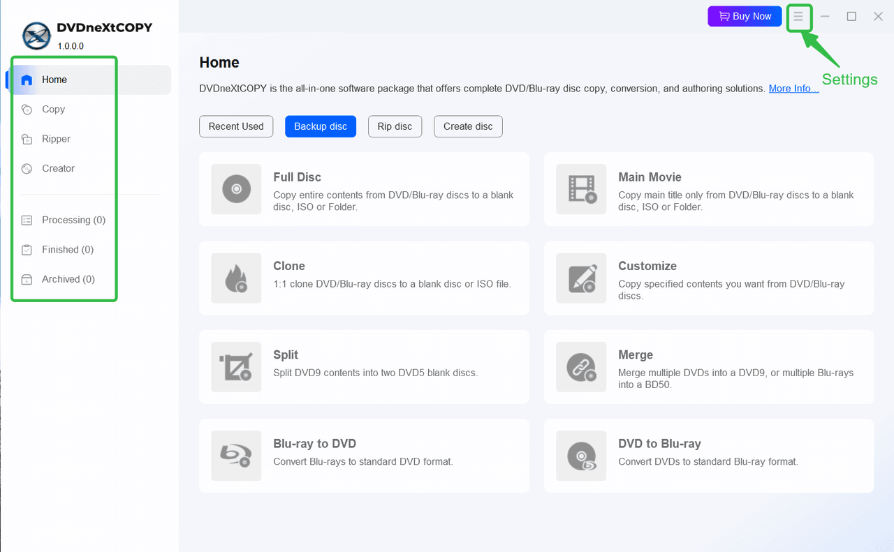Screen dimensions: 894x552
Task: Click the DVDneXtCOPY app name text
Action: point(105,28)
